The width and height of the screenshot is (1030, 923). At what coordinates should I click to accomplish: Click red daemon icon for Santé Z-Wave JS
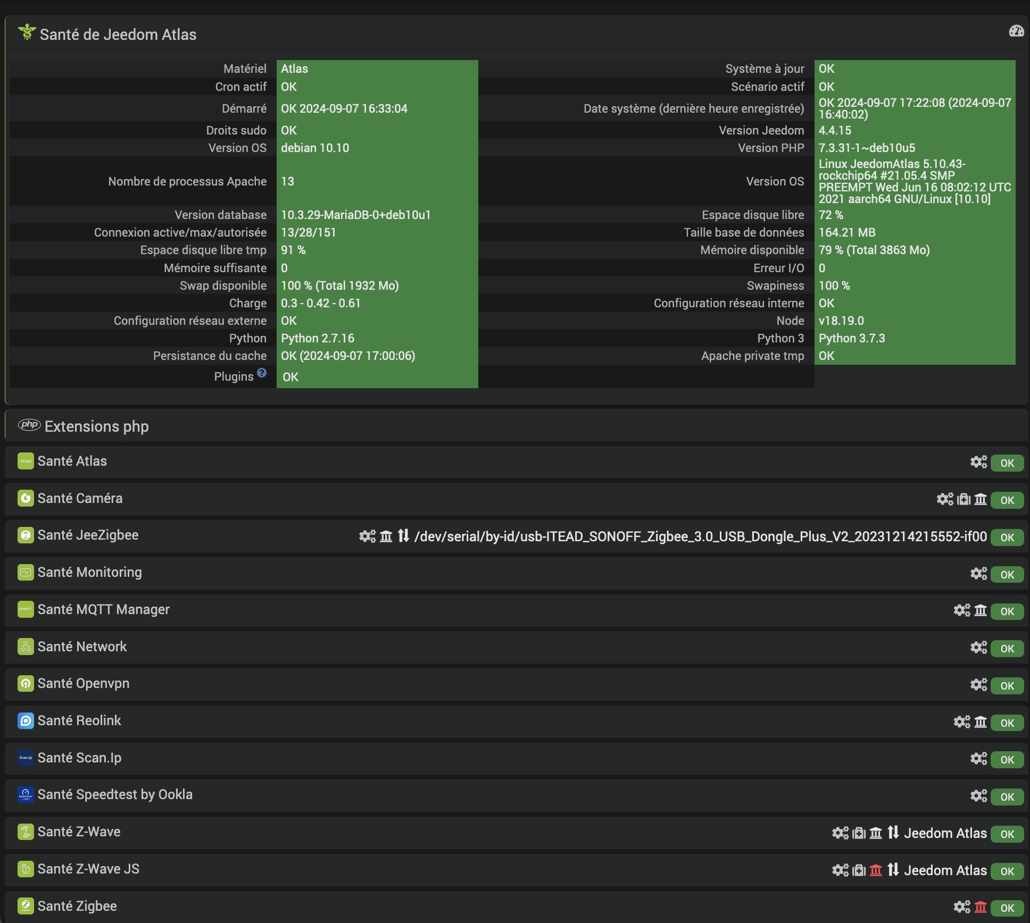tap(875, 870)
